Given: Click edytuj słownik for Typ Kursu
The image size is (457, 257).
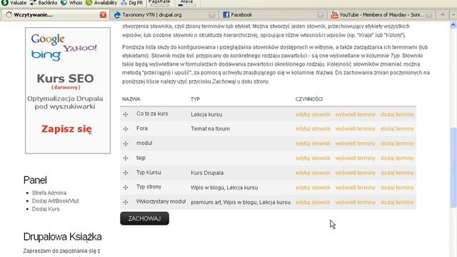Looking at the screenshot, I should click(x=313, y=173).
